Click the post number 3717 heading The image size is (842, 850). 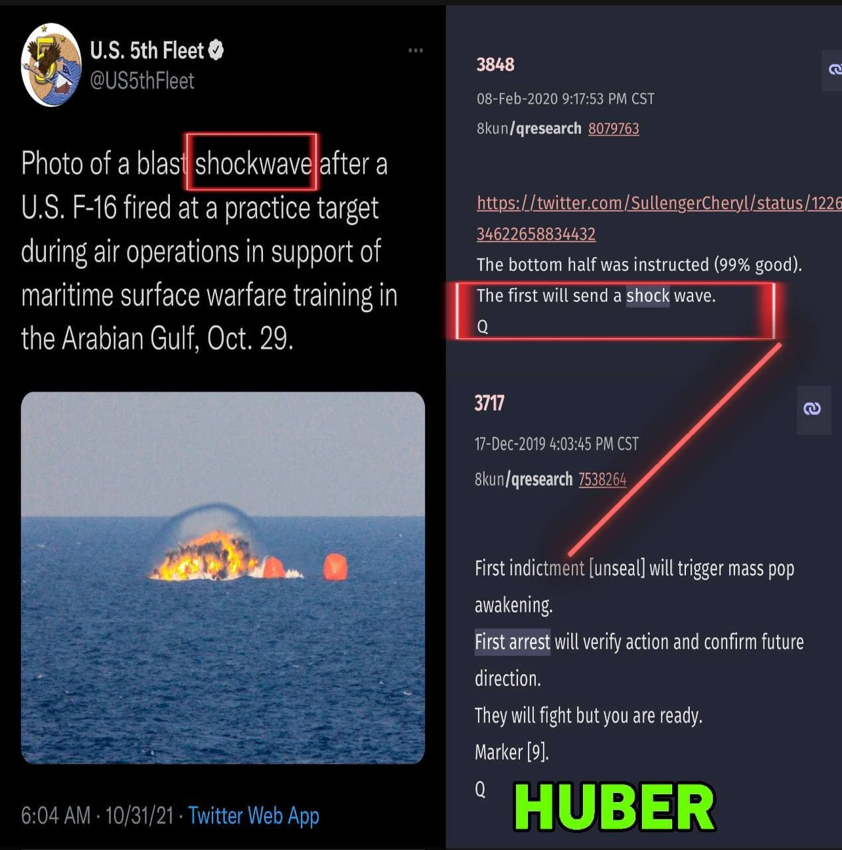(489, 403)
